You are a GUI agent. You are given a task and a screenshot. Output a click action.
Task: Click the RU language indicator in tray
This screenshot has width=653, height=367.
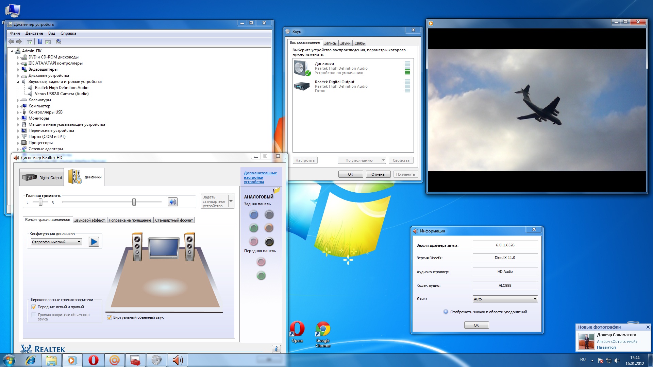pyautogui.click(x=583, y=360)
